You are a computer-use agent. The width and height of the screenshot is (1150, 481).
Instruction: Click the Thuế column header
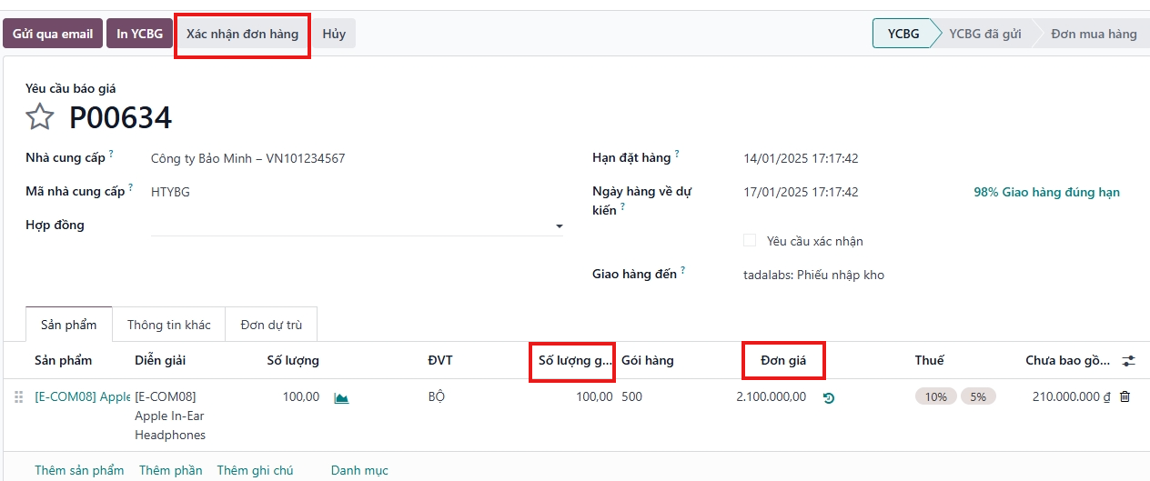tap(929, 360)
